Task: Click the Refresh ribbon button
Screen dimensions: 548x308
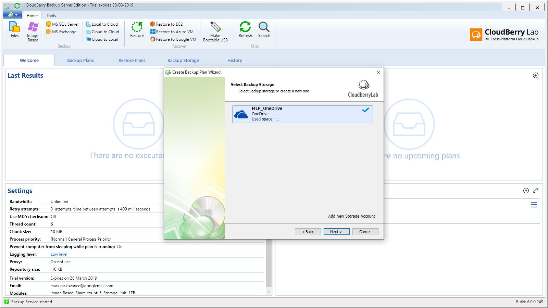Action: [245, 29]
